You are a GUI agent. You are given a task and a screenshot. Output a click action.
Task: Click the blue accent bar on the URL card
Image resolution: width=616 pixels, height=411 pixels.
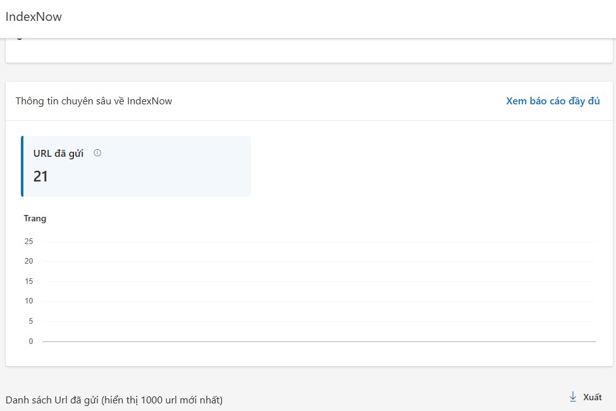pyautogui.click(x=22, y=166)
